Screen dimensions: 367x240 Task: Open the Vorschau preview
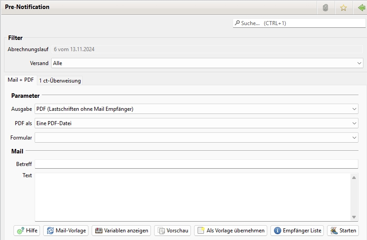click(x=172, y=231)
